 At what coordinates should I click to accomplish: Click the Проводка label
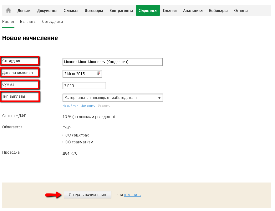11,152
